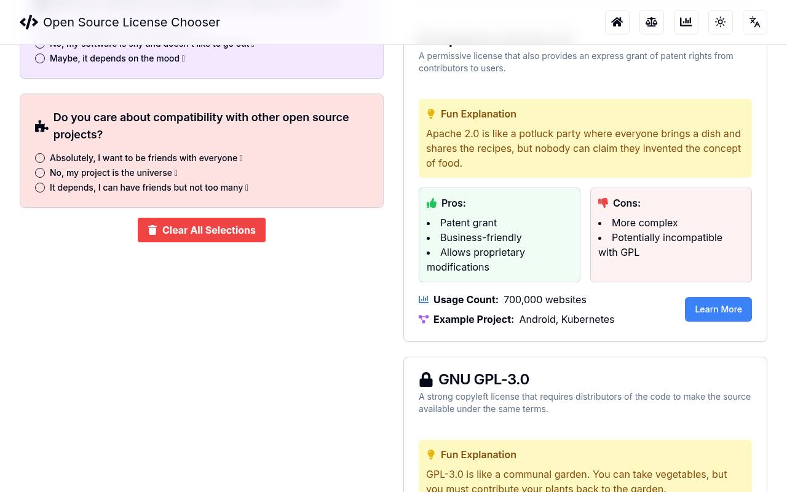Click the thumbs up Pros icon
This screenshot has width=787, height=492.
click(x=432, y=203)
